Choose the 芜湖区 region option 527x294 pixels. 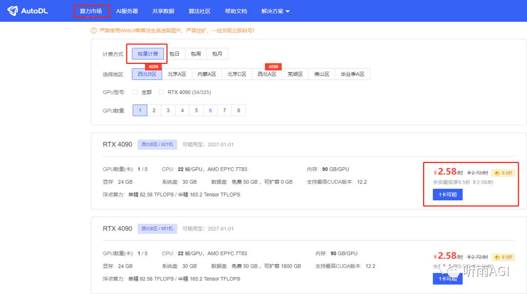click(295, 74)
